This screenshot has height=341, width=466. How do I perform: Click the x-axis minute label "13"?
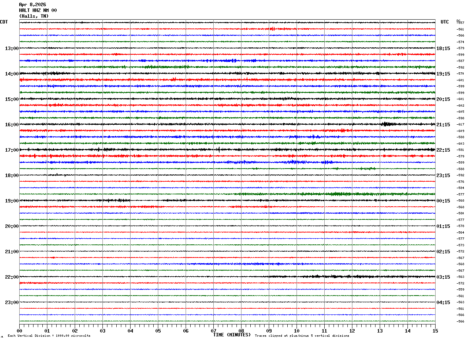[x=380, y=331]
